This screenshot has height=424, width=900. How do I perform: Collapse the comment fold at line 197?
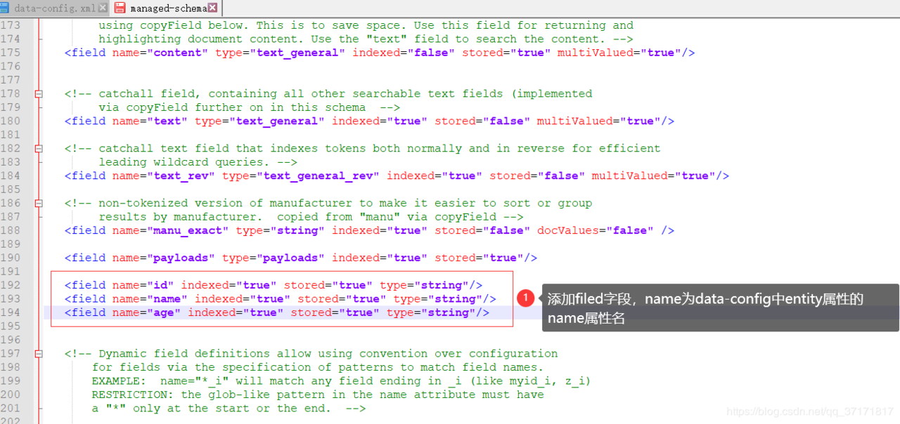click(39, 354)
